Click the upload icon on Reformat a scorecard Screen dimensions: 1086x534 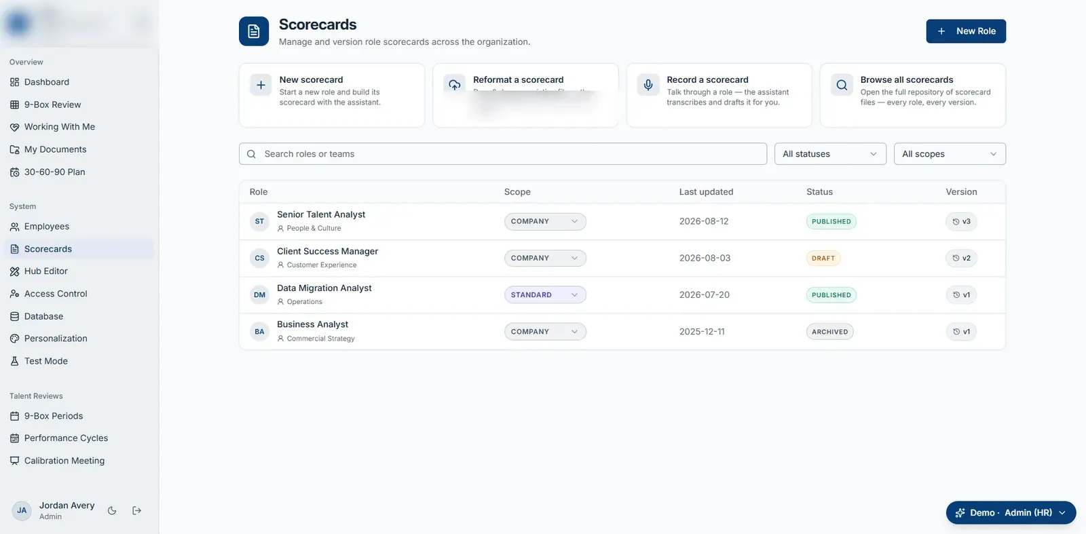pos(455,85)
